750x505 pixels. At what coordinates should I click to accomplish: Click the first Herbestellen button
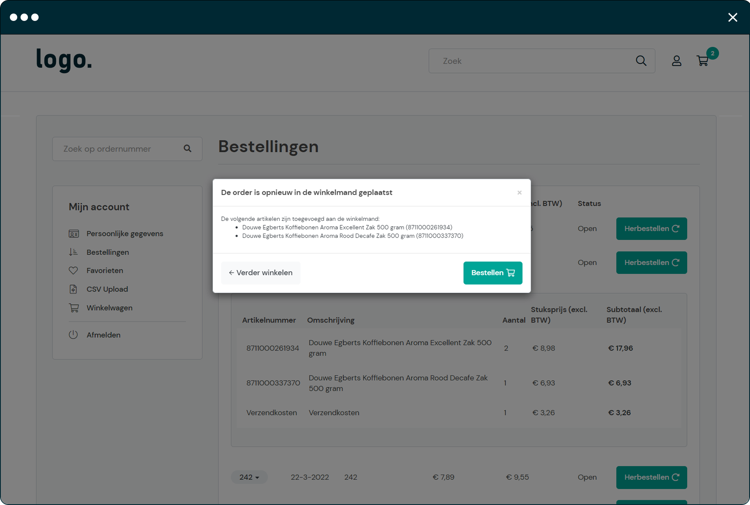coord(651,229)
